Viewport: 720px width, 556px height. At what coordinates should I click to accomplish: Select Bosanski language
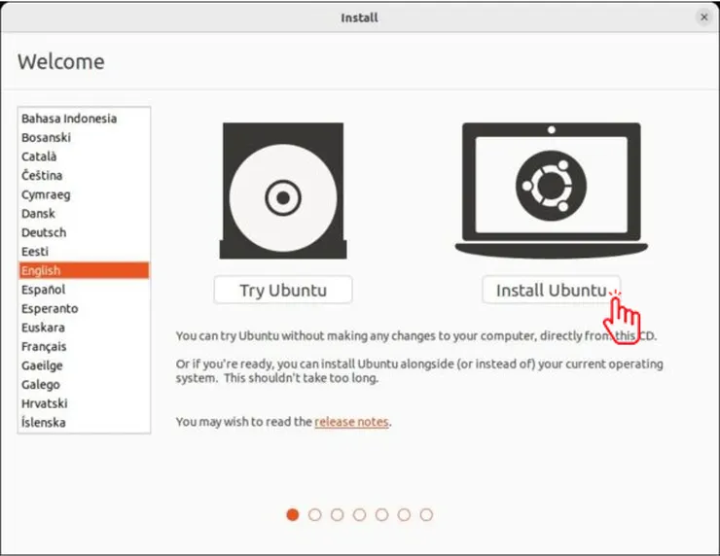click(84, 137)
